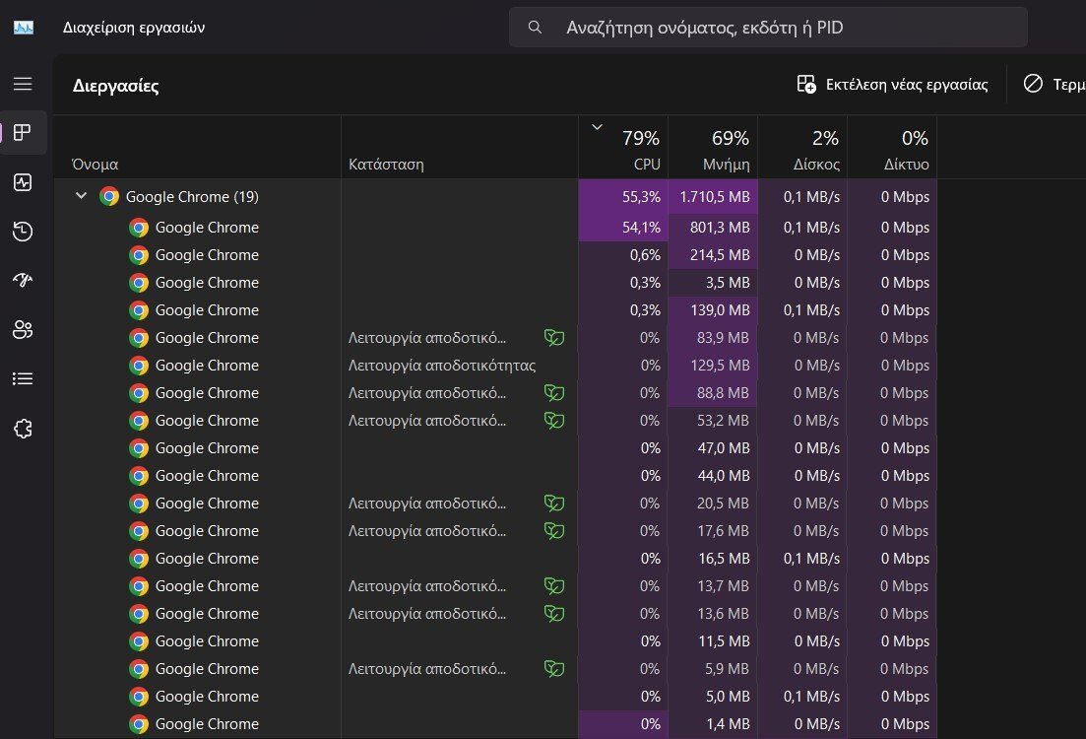Click the '55,3%' CPU cell
The width and height of the screenshot is (1086, 739).
623,197
